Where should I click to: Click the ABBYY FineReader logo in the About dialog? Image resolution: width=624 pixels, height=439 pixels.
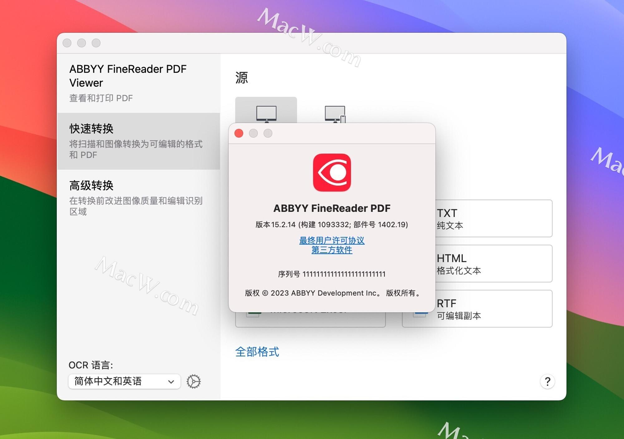click(x=332, y=173)
